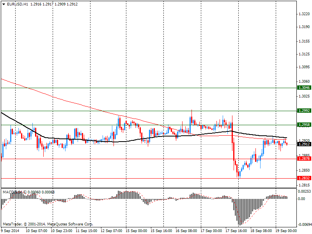Select the 1.2958 green level label

click(304, 125)
